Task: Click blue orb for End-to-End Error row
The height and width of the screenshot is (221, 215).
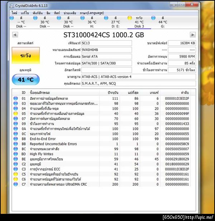Action: coord(16,139)
